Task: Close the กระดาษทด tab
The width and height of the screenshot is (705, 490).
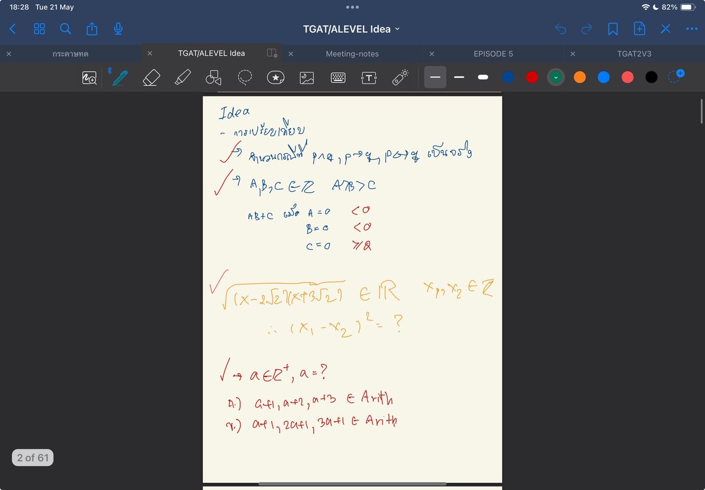Action: tap(9, 53)
